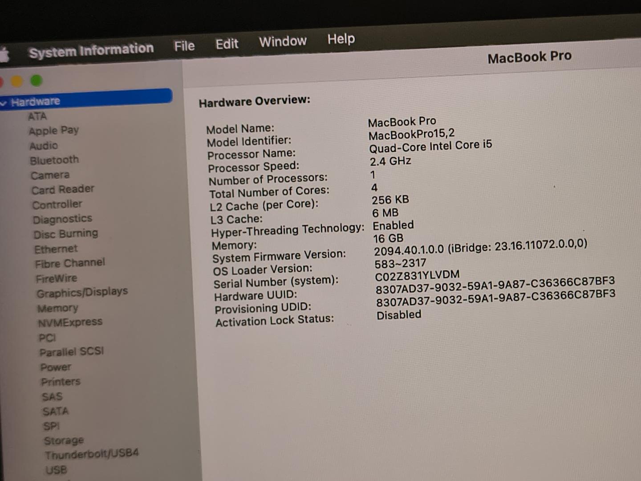This screenshot has width=641, height=481.
Task: Open the Help menu
Action: [341, 39]
